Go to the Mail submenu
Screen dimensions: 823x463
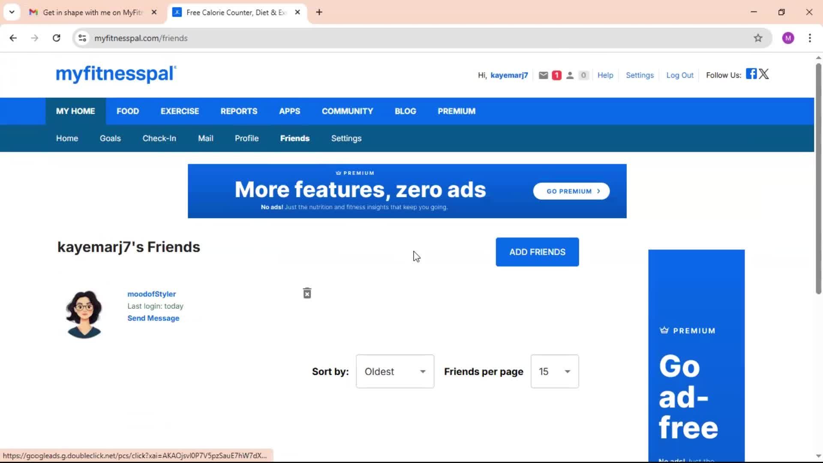pyautogui.click(x=205, y=138)
